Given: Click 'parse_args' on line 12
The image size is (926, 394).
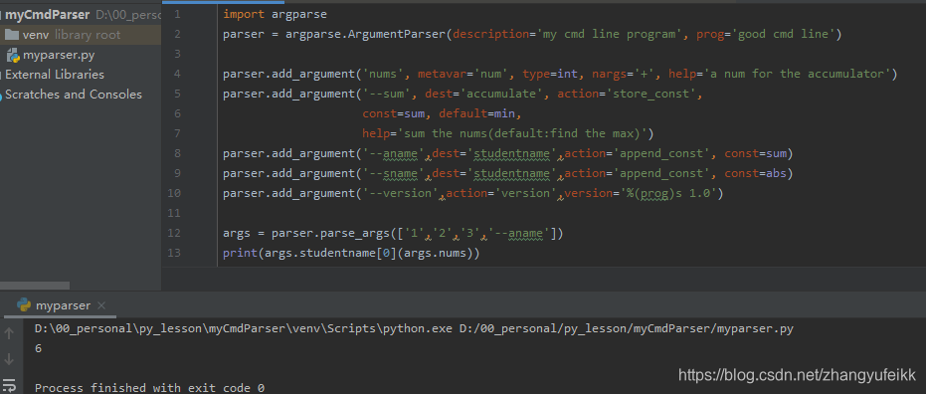Looking at the screenshot, I should coord(355,234).
